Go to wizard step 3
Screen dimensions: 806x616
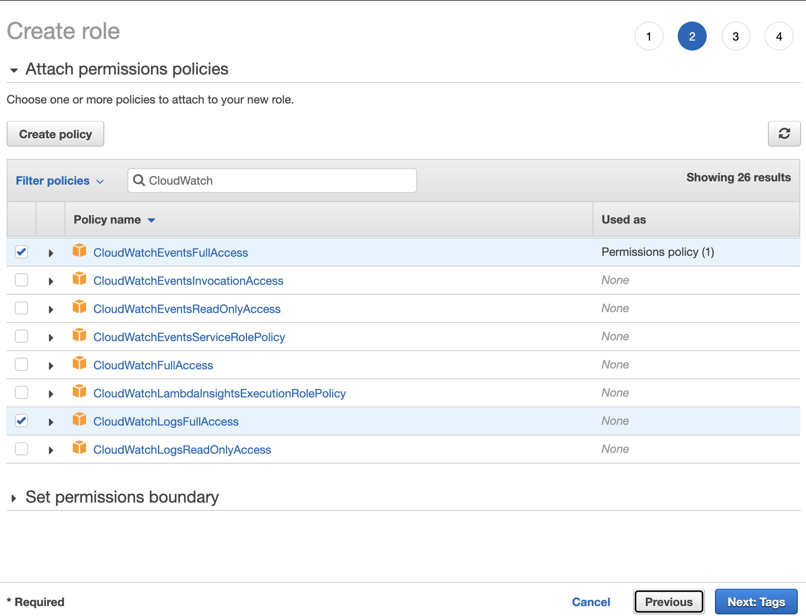(735, 36)
